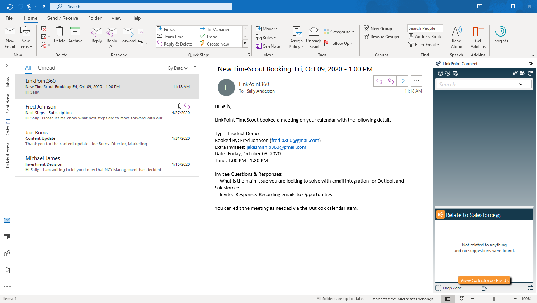Click the Ignore conversation icon
The width and height of the screenshot is (537, 303).
(x=43, y=29)
